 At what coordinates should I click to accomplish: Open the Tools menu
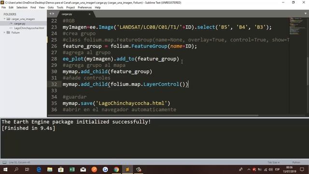60,8
